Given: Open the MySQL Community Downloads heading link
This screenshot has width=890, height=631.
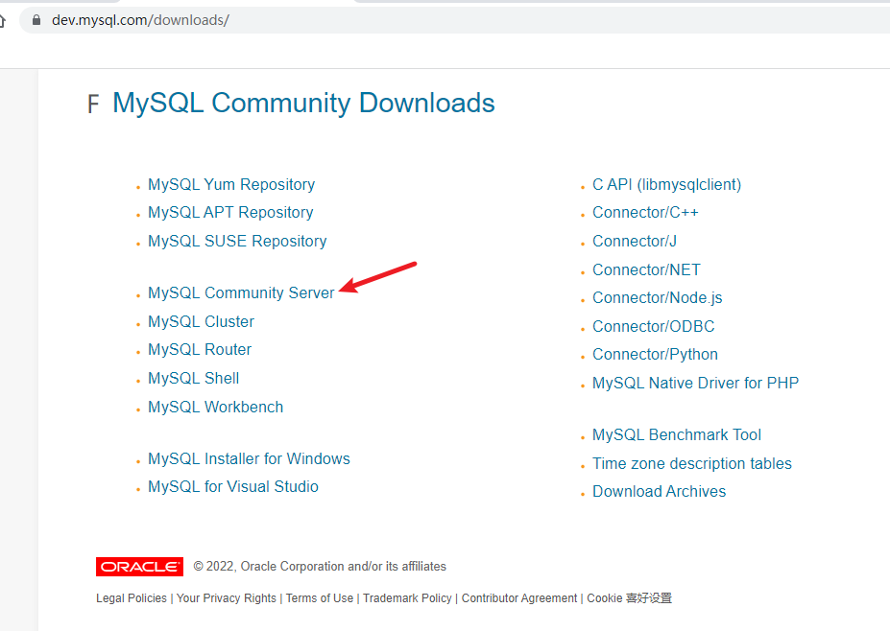Looking at the screenshot, I should pos(303,104).
